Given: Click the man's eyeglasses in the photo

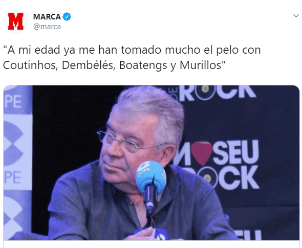Looking at the screenshot, I should point(127,141).
